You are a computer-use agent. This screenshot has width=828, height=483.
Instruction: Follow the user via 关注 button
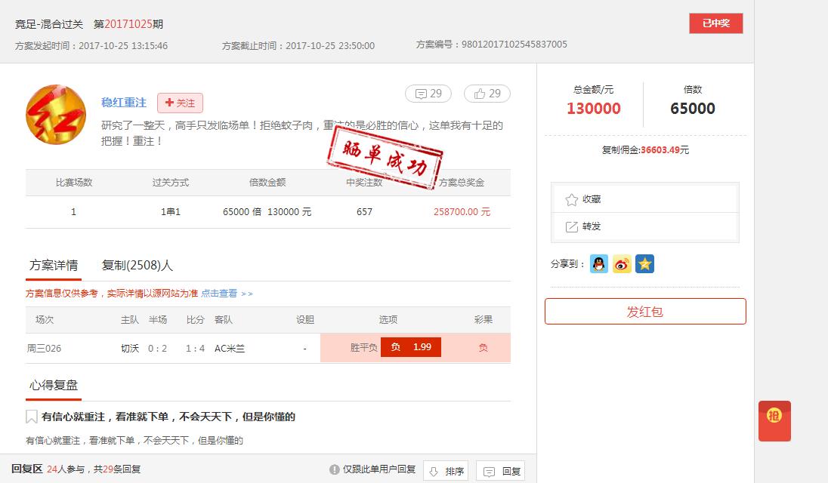tap(179, 103)
